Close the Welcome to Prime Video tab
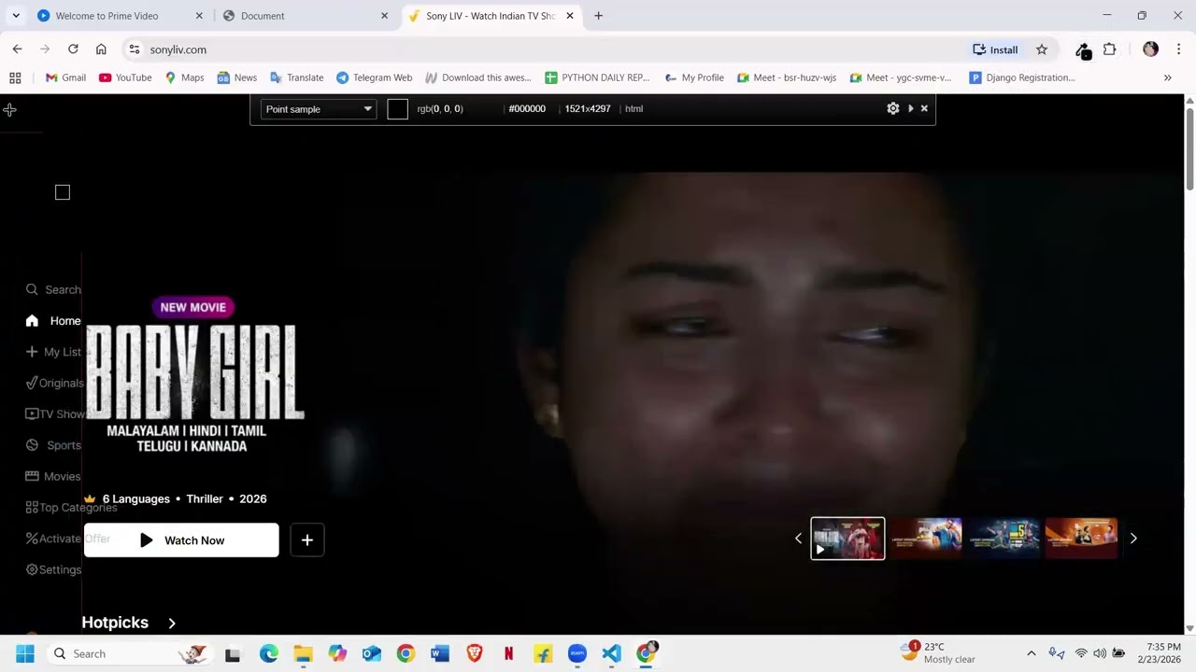 pyautogui.click(x=199, y=16)
